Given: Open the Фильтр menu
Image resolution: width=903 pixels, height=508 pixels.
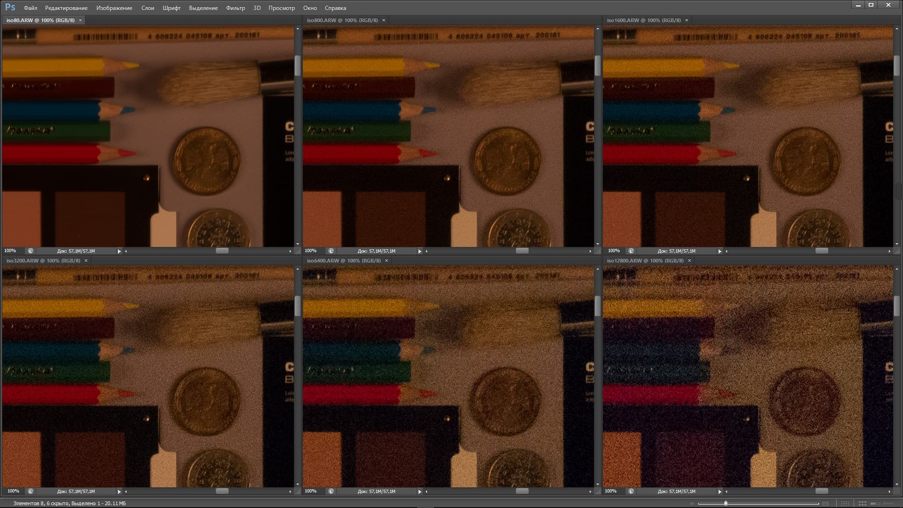Looking at the screenshot, I should coord(235,8).
